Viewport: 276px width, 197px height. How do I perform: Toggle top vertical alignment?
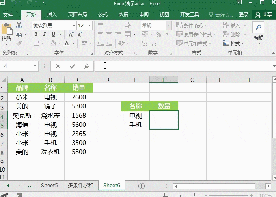101,25
